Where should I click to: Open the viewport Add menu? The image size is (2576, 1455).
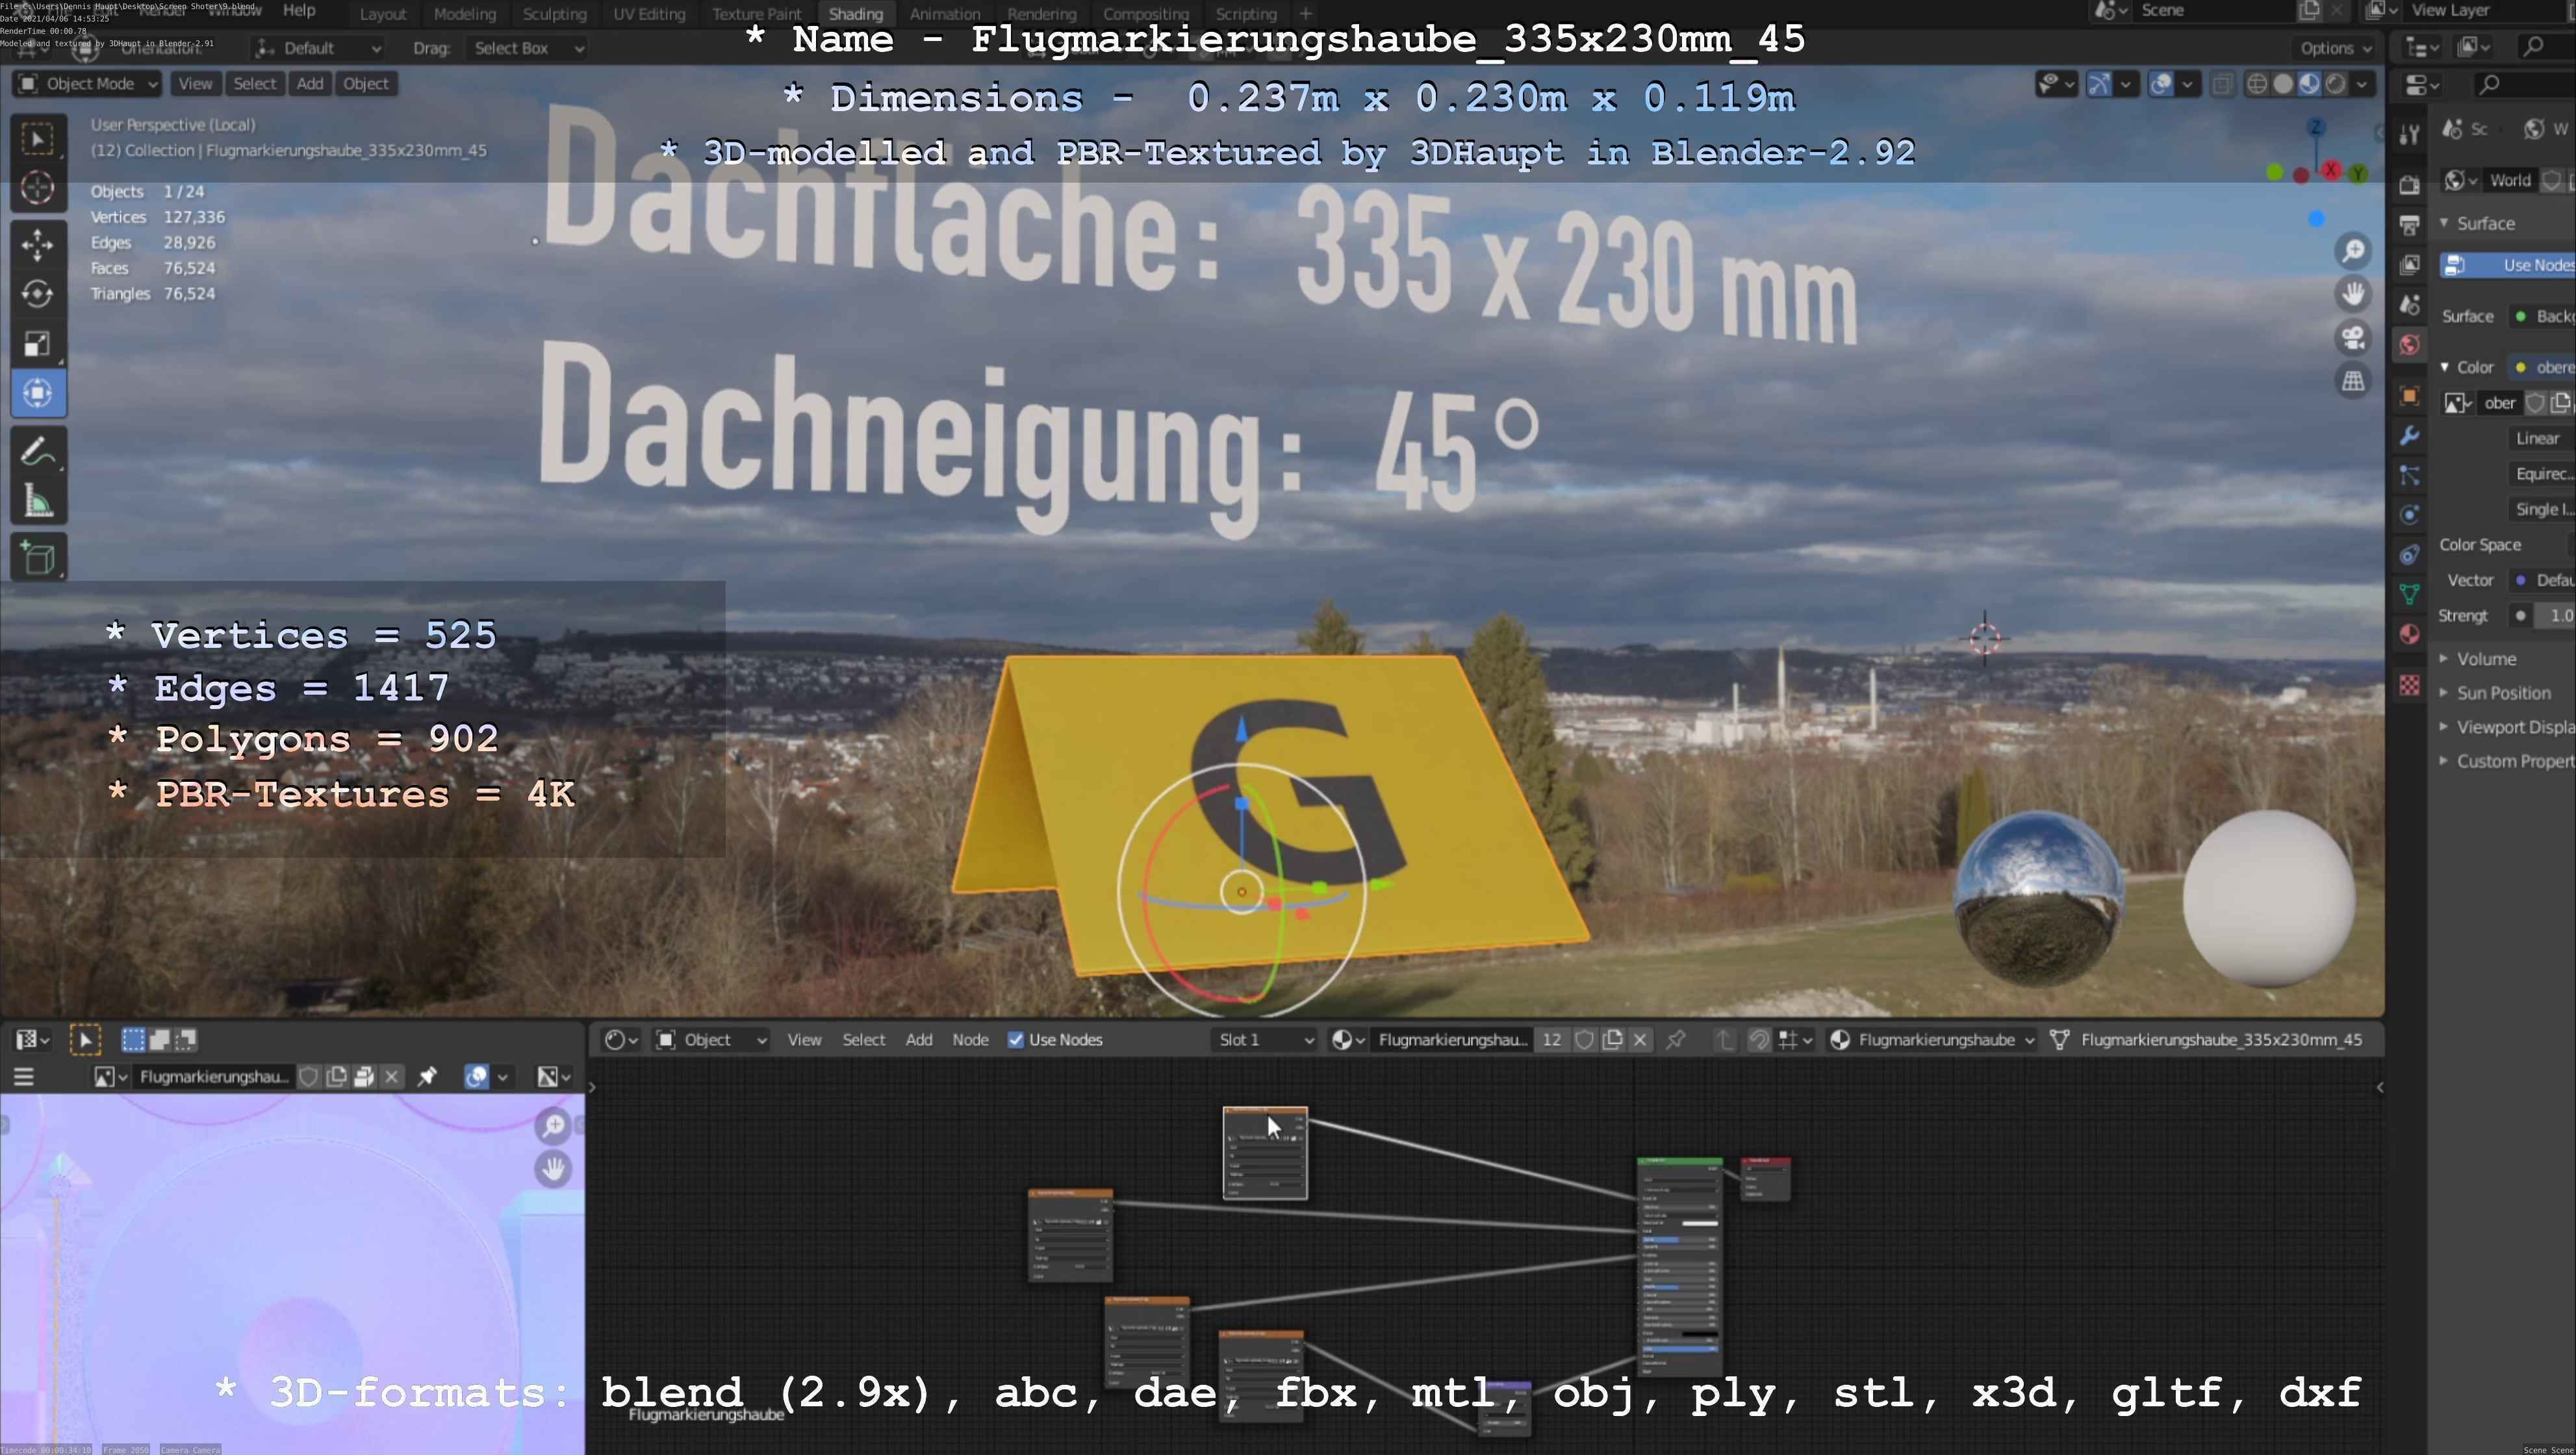(x=310, y=84)
